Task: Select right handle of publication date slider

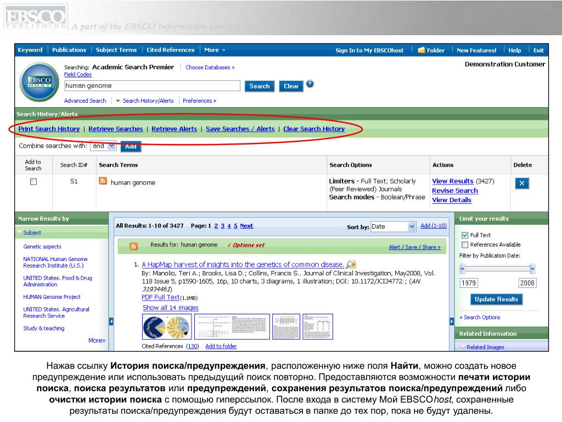Action: (x=532, y=268)
